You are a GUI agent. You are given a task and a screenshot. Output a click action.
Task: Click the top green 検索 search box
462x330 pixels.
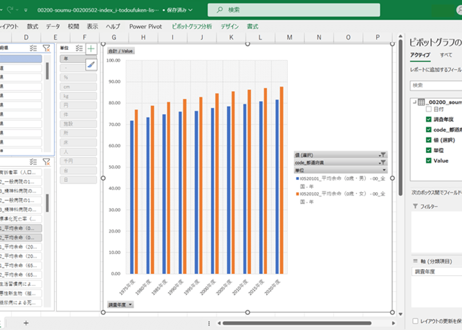[x=294, y=9]
